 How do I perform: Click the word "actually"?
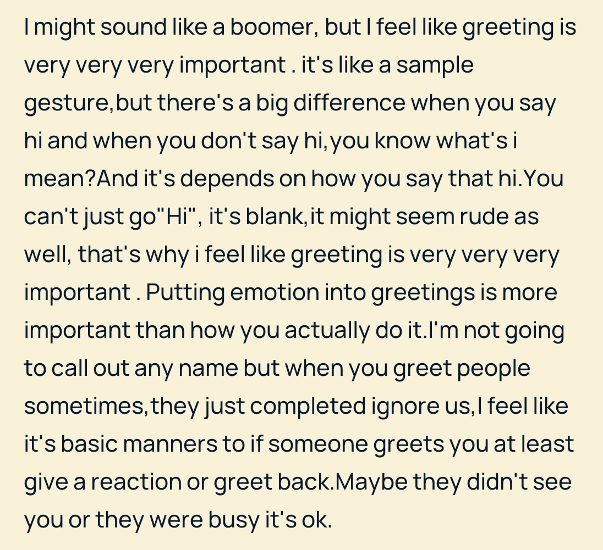tap(327, 331)
